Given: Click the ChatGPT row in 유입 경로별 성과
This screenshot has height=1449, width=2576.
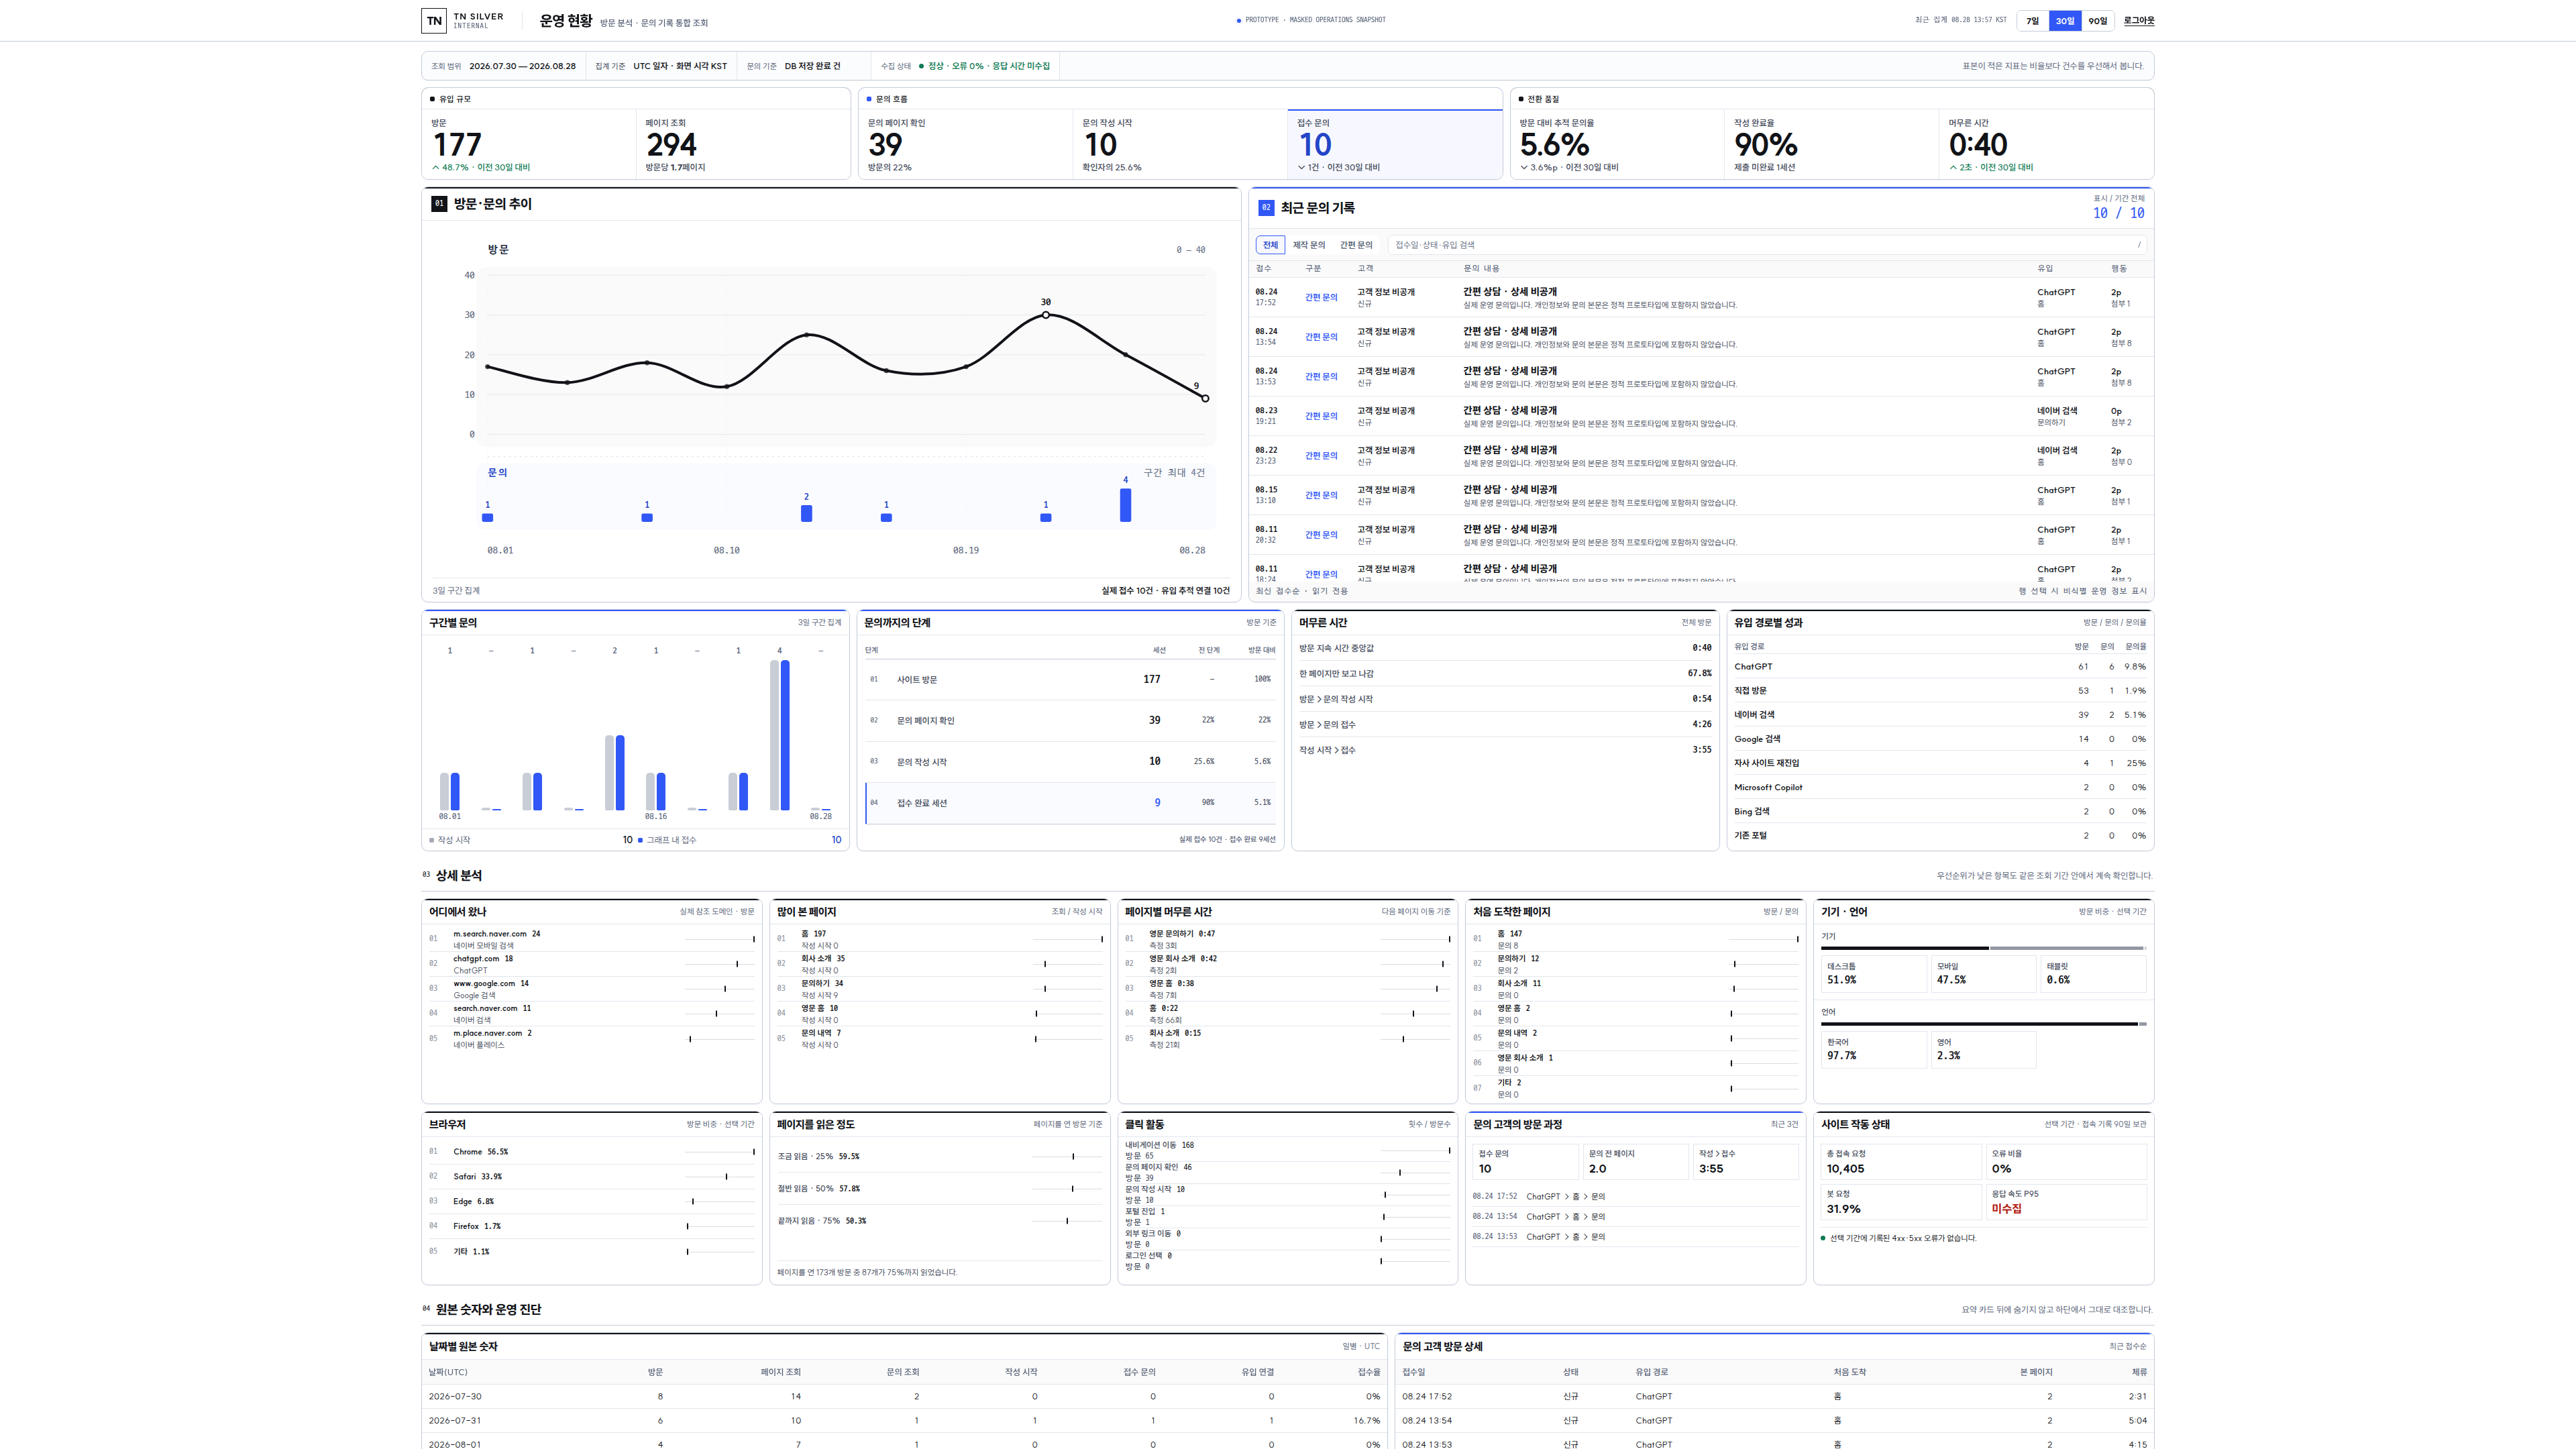Looking at the screenshot, I should tap(1940, 667).
